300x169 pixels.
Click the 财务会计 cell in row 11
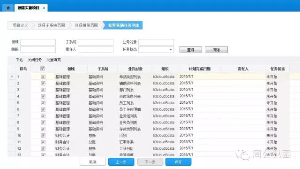click(62, 142)
